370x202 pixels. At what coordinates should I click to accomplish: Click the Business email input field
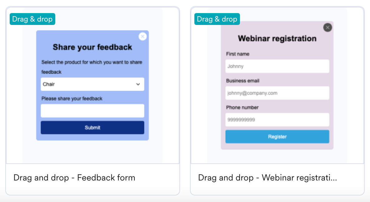coord(277,93)
